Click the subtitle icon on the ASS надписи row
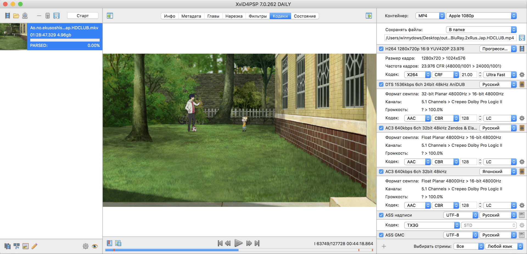This screenshot has width=527, height=254. coord(522,215)
